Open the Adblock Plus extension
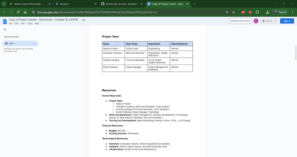This screenshot has width=297, height=157. (243, 12)
